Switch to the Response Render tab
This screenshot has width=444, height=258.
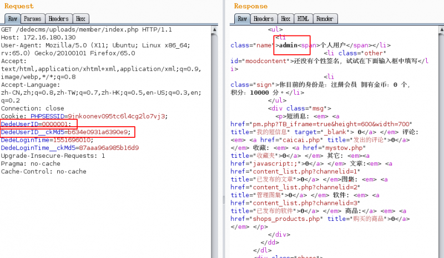click(325, 19)
